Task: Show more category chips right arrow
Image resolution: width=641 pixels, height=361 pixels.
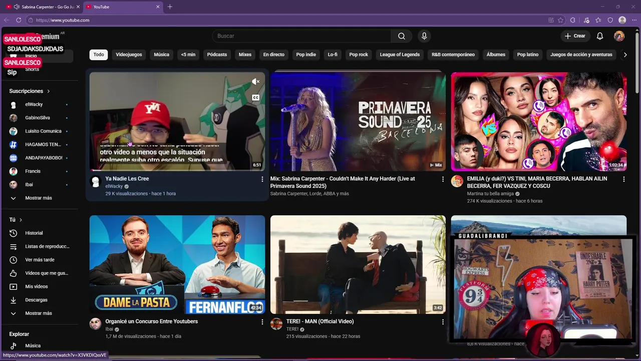Action: pyautogui.click(x=625, y=55)
